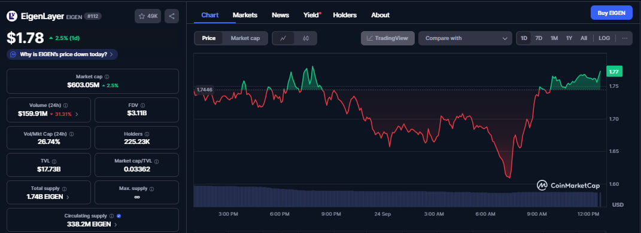Expand the Volume (24h) details chevron

77,114
